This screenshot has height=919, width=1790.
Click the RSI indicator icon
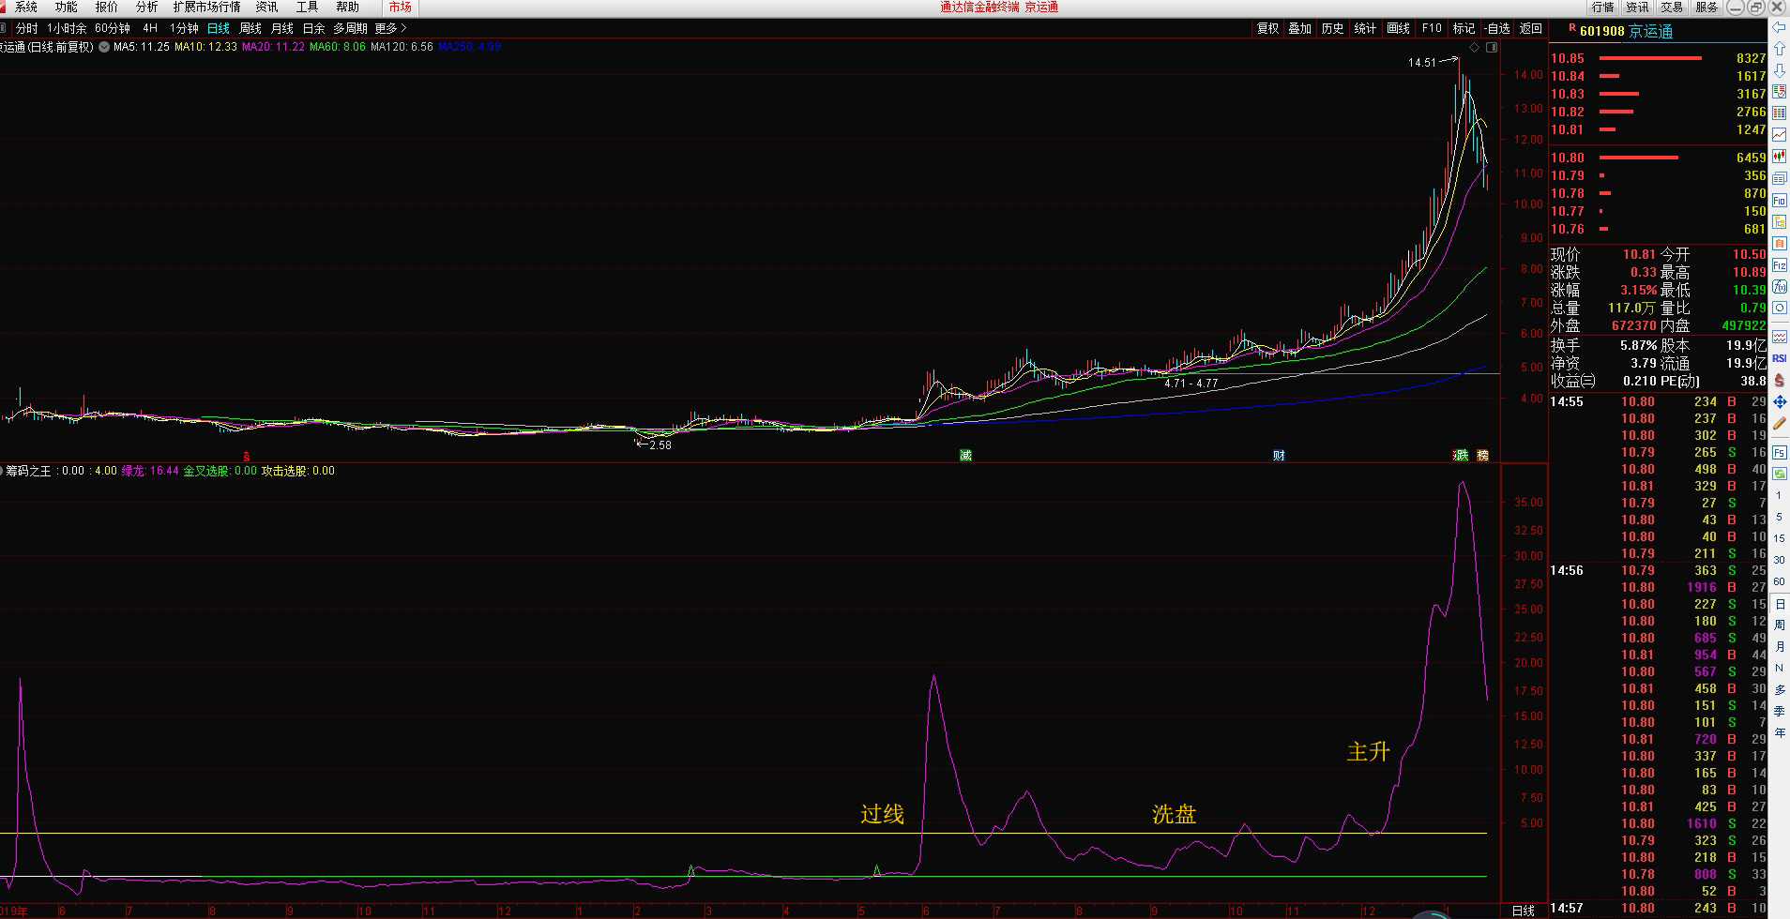point(1779,358)
